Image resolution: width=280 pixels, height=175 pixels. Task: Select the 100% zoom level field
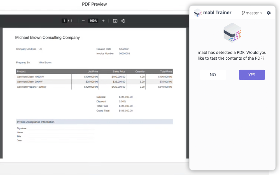pos(93,21)
